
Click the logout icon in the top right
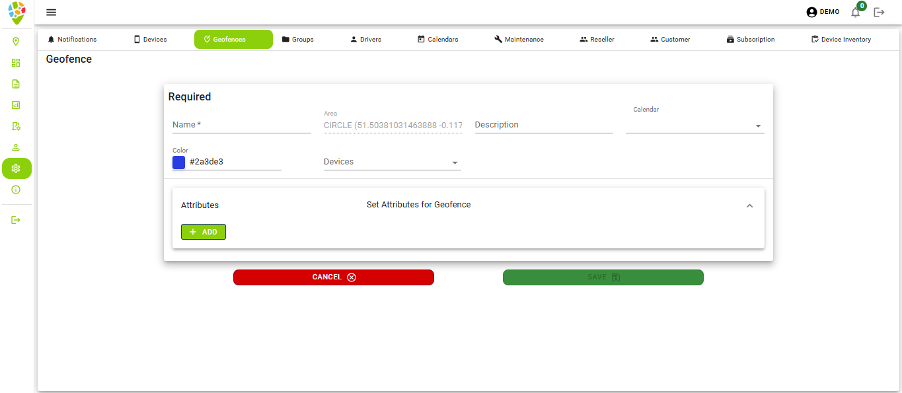[x=879, y=13]
